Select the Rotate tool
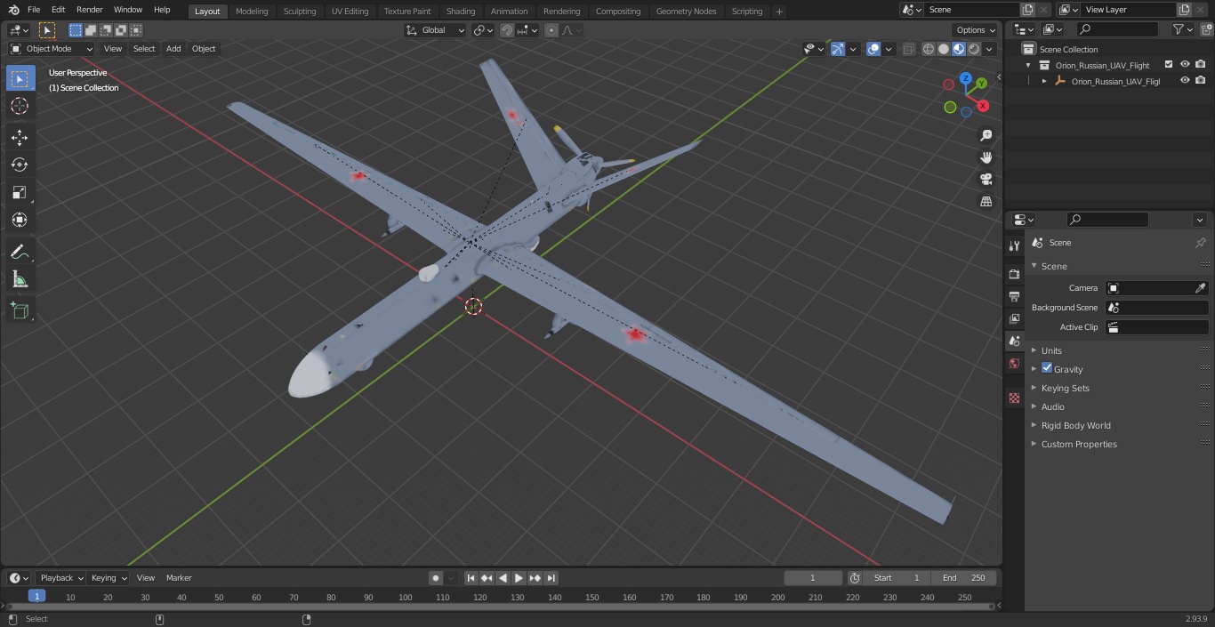The image size is (1215, 627). coord(20,165)
